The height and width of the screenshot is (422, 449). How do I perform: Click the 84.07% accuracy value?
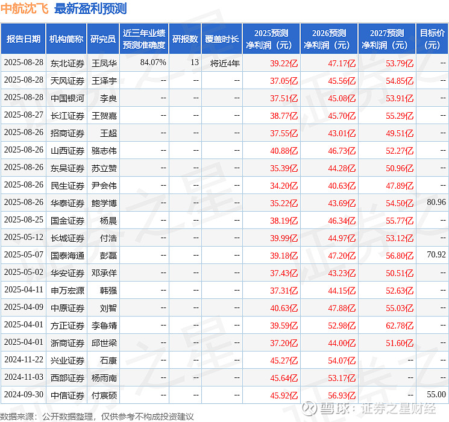click(152, 63)
